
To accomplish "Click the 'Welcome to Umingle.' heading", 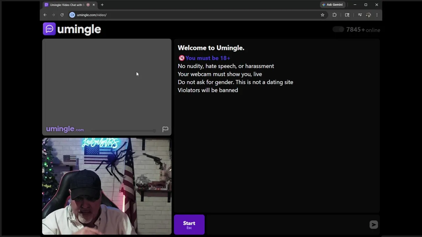I will 211,48.
